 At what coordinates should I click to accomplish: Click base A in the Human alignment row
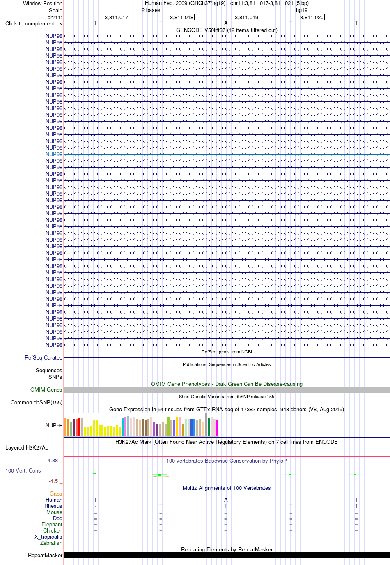[226, 500]
